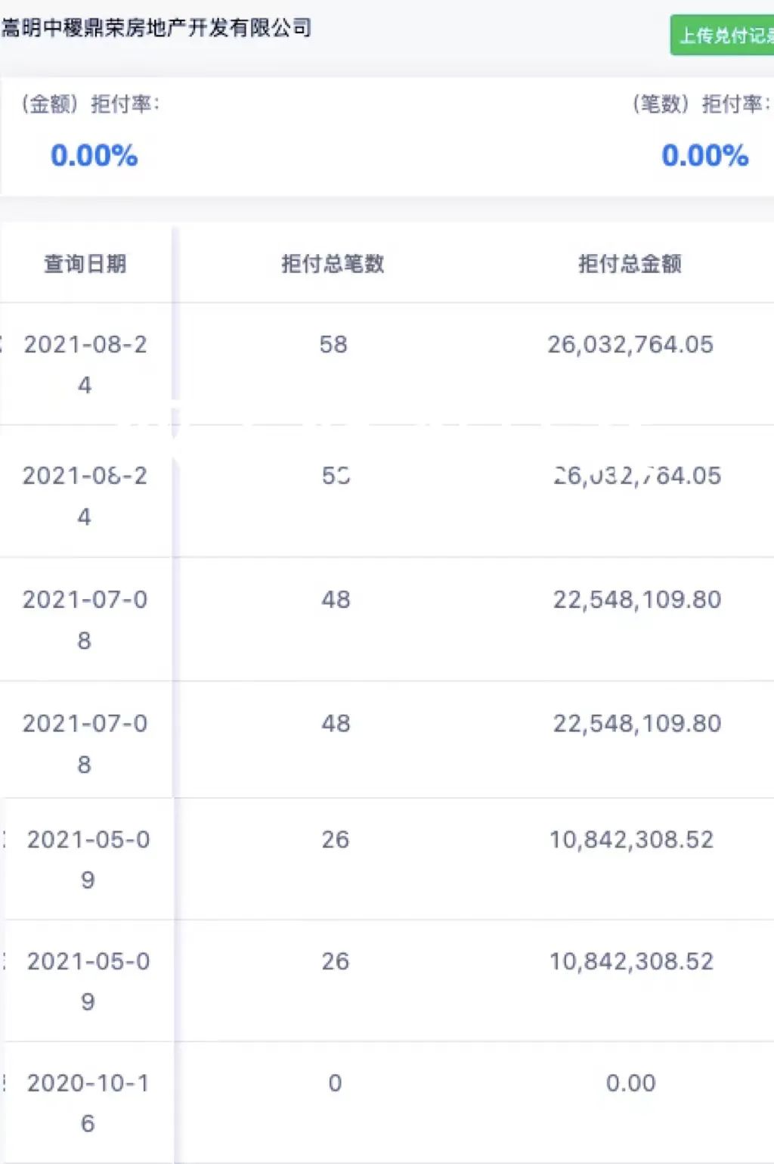Select 26 count in first 2021-05-09 row
Viewport: 774px width, 1164px height.
click(336, 840)
